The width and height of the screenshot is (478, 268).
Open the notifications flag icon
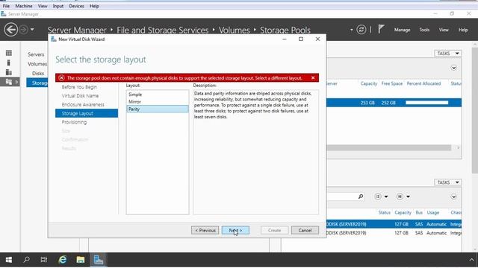pos(381,29)
